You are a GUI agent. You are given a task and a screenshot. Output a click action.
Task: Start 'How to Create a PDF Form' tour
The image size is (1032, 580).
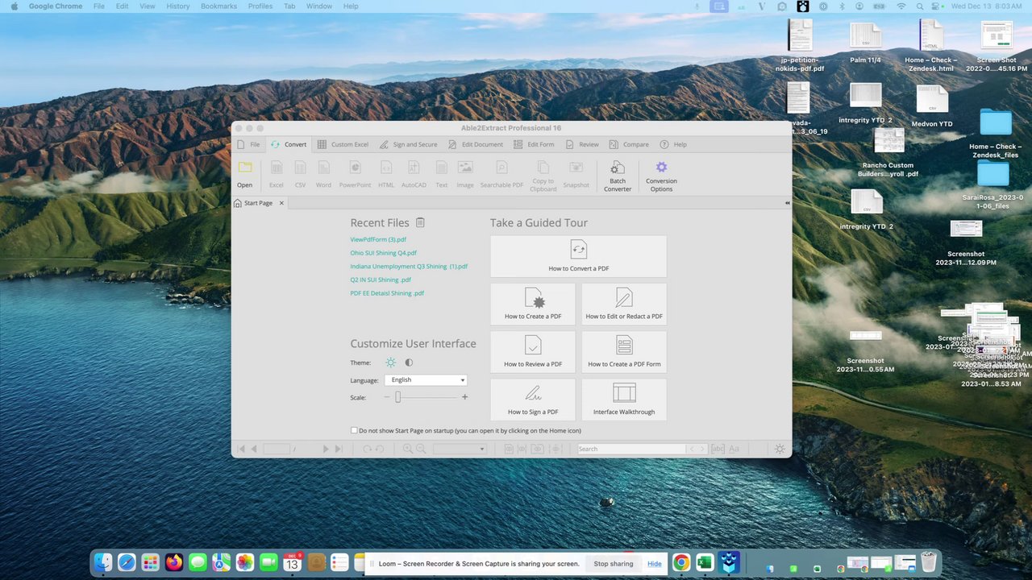click(x=624, y=351)
